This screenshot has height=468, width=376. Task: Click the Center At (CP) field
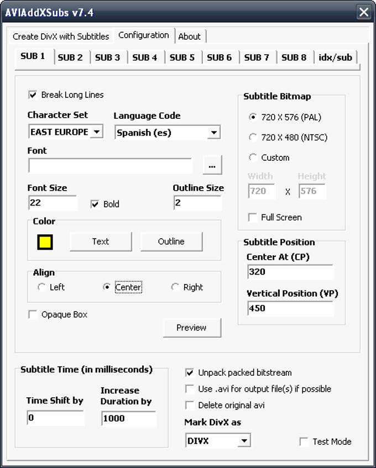tap(290, 272)
